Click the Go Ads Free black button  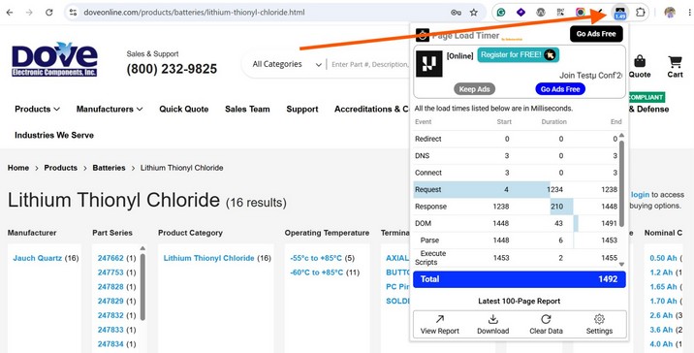point(596,34)
